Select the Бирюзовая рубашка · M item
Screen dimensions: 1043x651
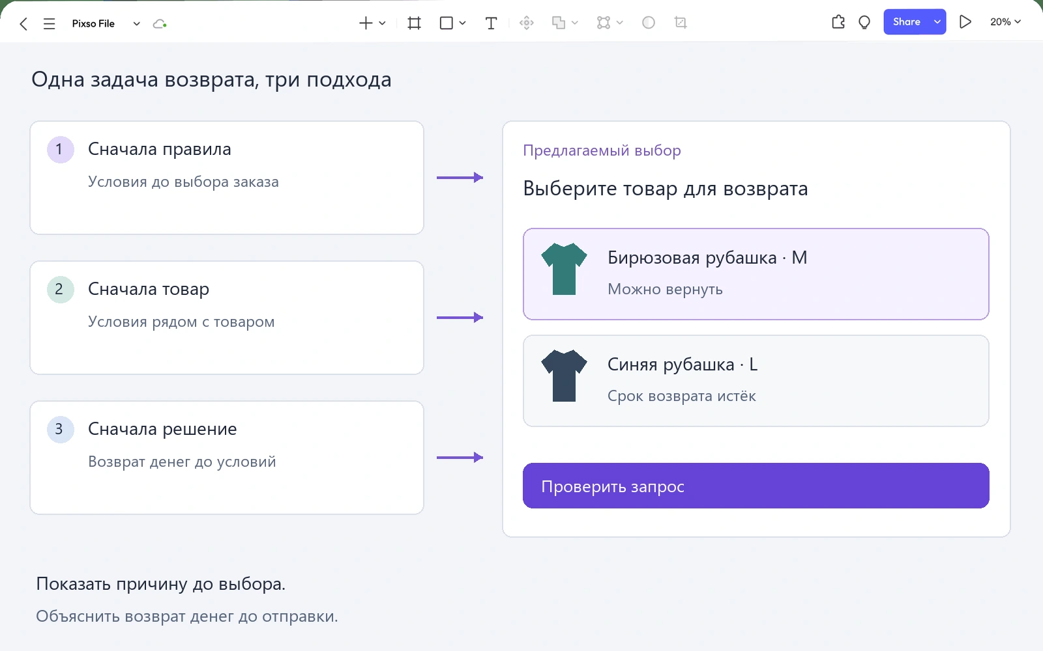756,274
